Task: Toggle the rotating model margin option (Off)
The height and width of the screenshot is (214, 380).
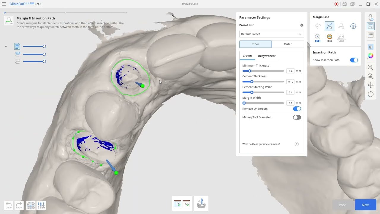Action: (341, 38)
